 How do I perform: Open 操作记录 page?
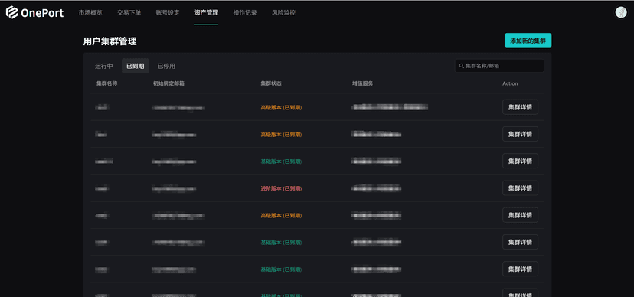click(245, 12)
